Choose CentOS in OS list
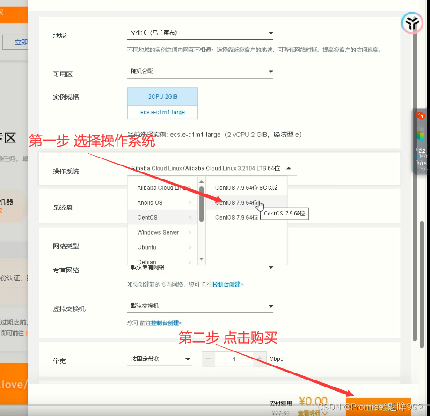The width and height of the screenshot is (430, 416). tap(163, 217)
